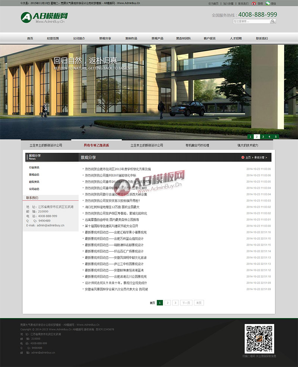The width and height of the screenshot is (298, 367).
Task: Open article 铜陵谦和名都景观设计
Action: tap(114, 245)
